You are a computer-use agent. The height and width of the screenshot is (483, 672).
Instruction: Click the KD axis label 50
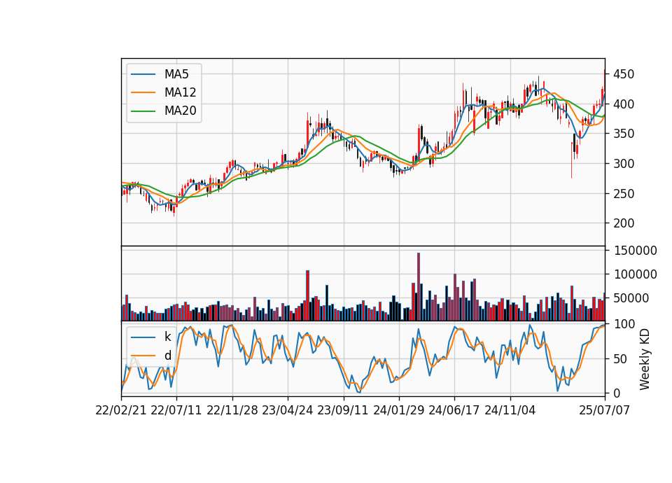[620, 359]
